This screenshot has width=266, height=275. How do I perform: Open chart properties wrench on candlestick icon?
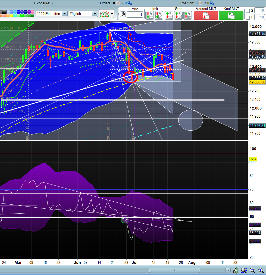pos(235,270)
